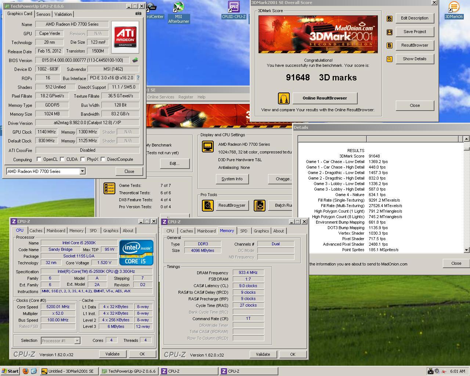The image size is (470, 376).
Task: Click the Firefox quick launch icon
Action: 26,371
